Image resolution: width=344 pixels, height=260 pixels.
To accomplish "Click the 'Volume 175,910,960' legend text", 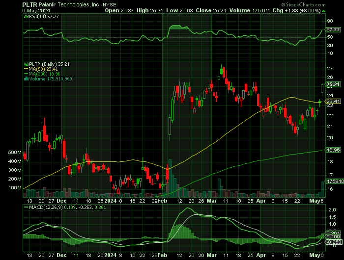I will [51, 79].
